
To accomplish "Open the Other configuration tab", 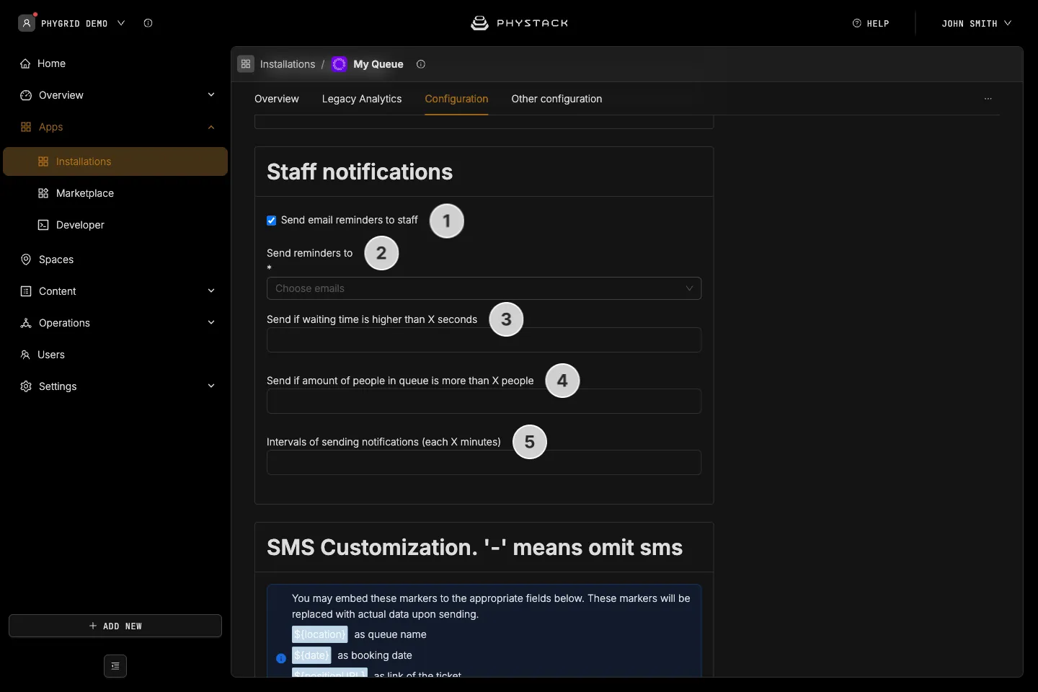I will pyautogui.click(x=556, y=99).
